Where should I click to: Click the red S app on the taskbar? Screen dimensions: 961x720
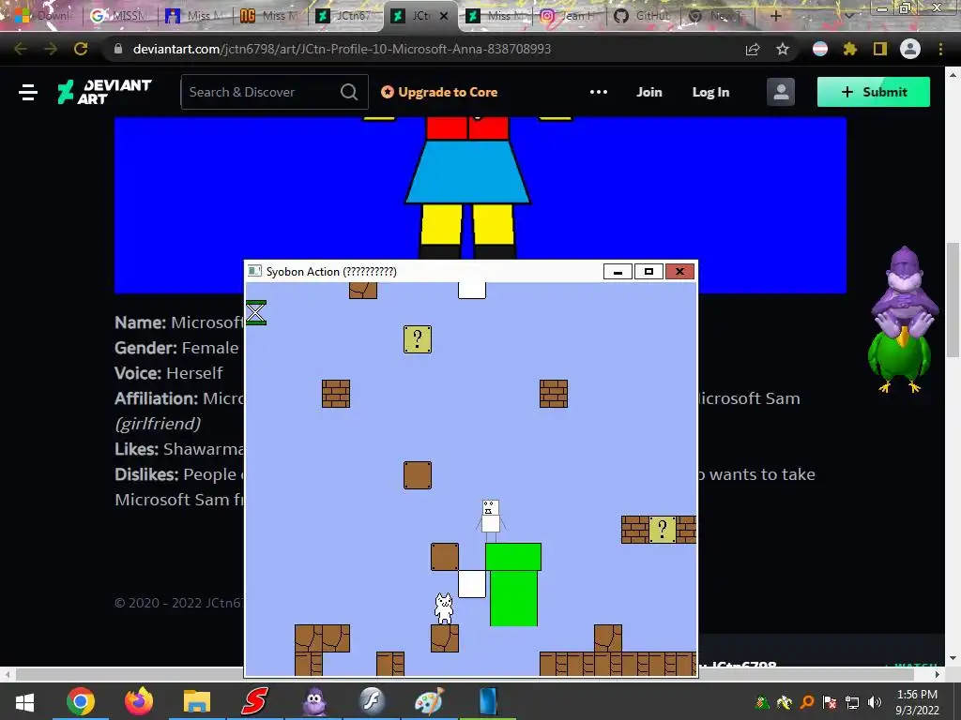pos(255,701)
